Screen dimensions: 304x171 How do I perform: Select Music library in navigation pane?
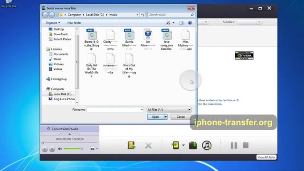57,59
